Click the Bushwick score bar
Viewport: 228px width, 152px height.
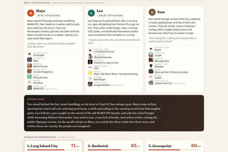point(114,150)
